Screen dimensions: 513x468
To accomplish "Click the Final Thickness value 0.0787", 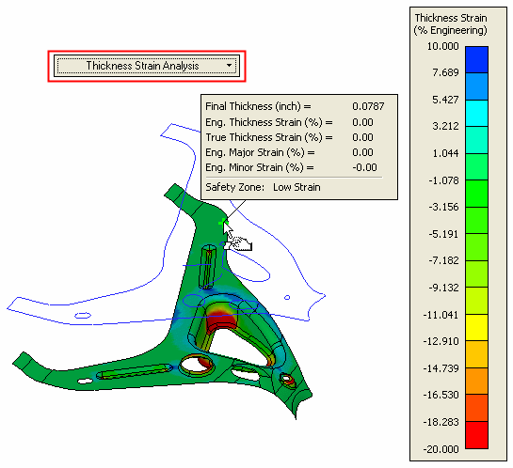I will 368,106.
